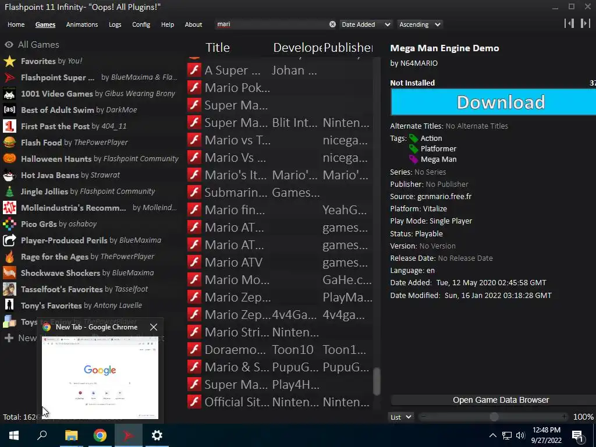Select the Flashpoint Super playlist icon
Screen dimensions: 596x447
pos(9,77)
